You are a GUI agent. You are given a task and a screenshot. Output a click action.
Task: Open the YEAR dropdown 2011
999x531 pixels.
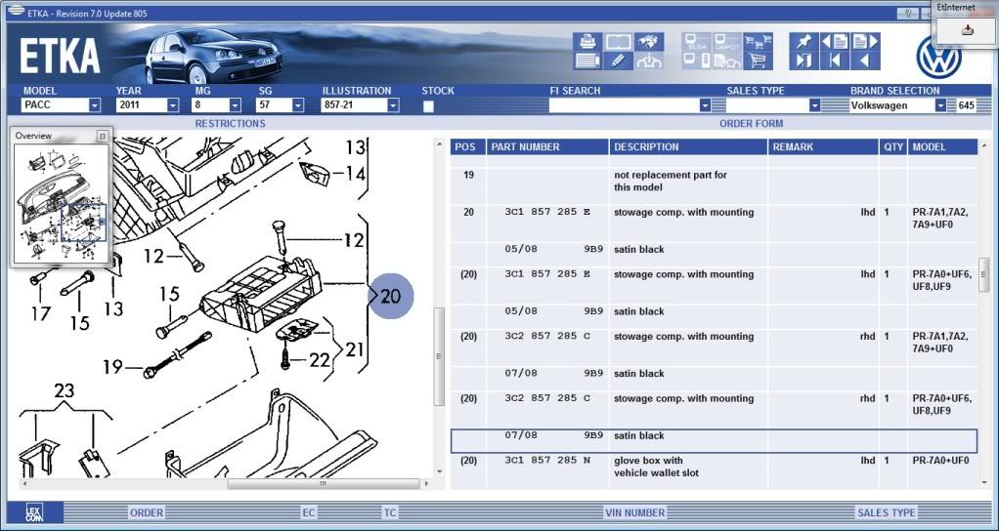pyautogui.click(x=173, y=105)
